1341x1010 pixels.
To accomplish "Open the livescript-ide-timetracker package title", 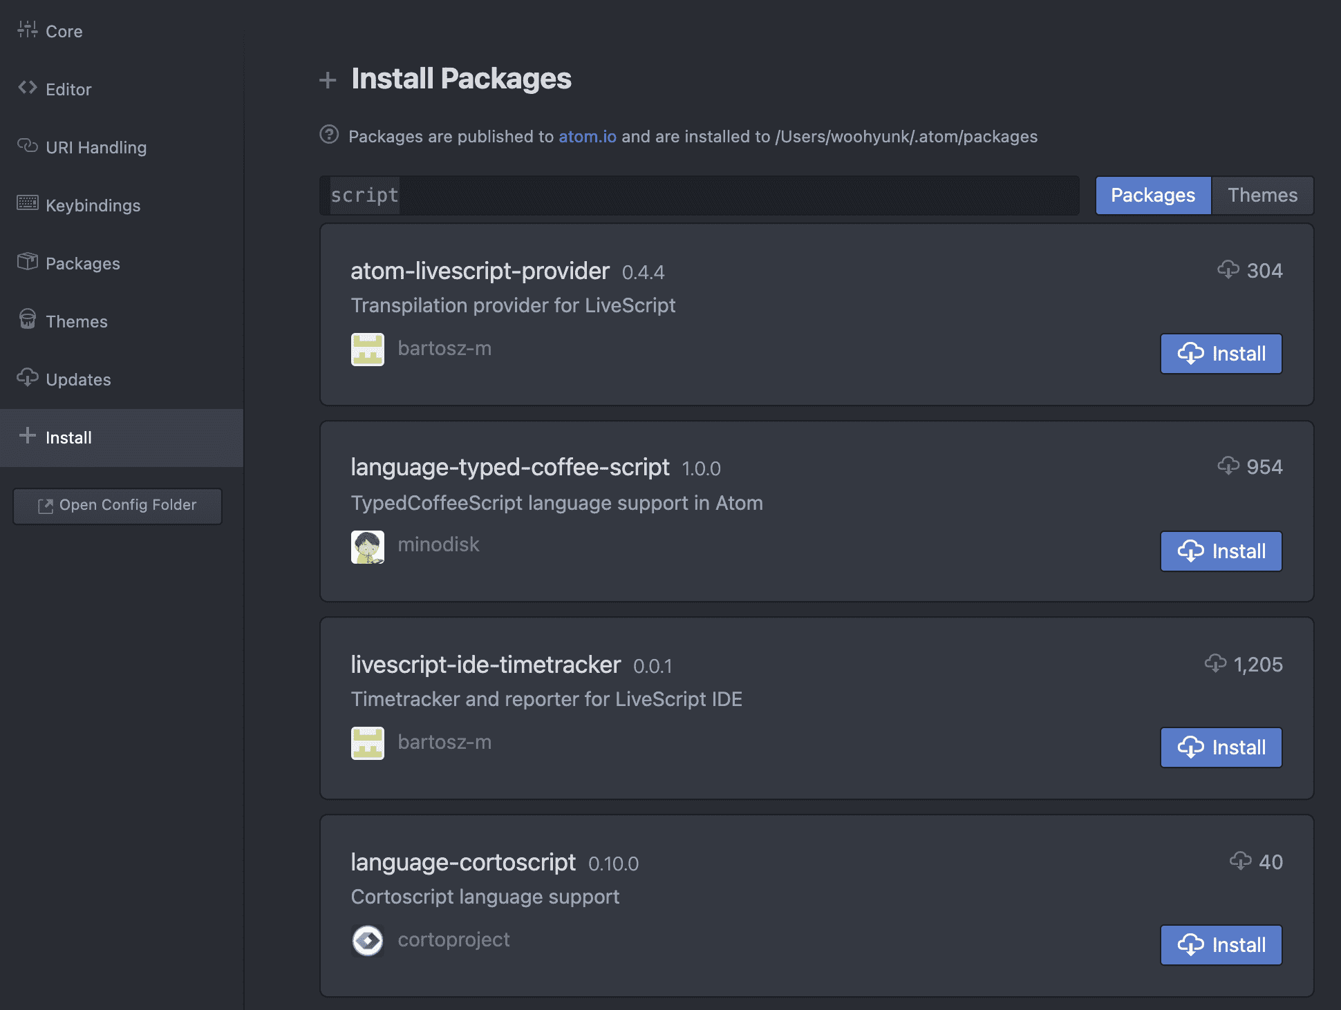I will point(485,665).
